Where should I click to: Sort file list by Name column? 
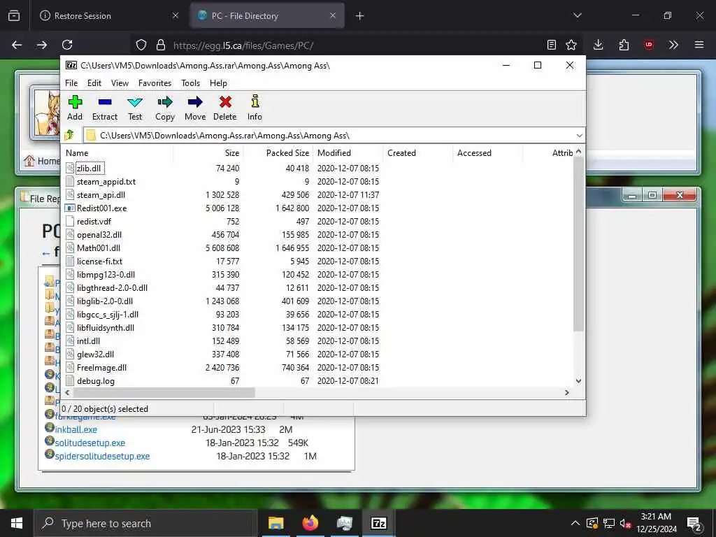pos(117,153)
